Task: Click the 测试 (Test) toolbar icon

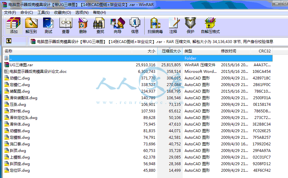Action: click(x=48, y=23)
